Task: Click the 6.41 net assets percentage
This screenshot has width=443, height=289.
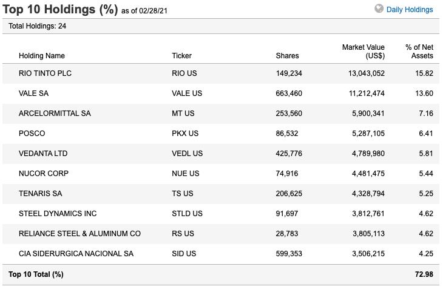Action: tap(426, 134)
